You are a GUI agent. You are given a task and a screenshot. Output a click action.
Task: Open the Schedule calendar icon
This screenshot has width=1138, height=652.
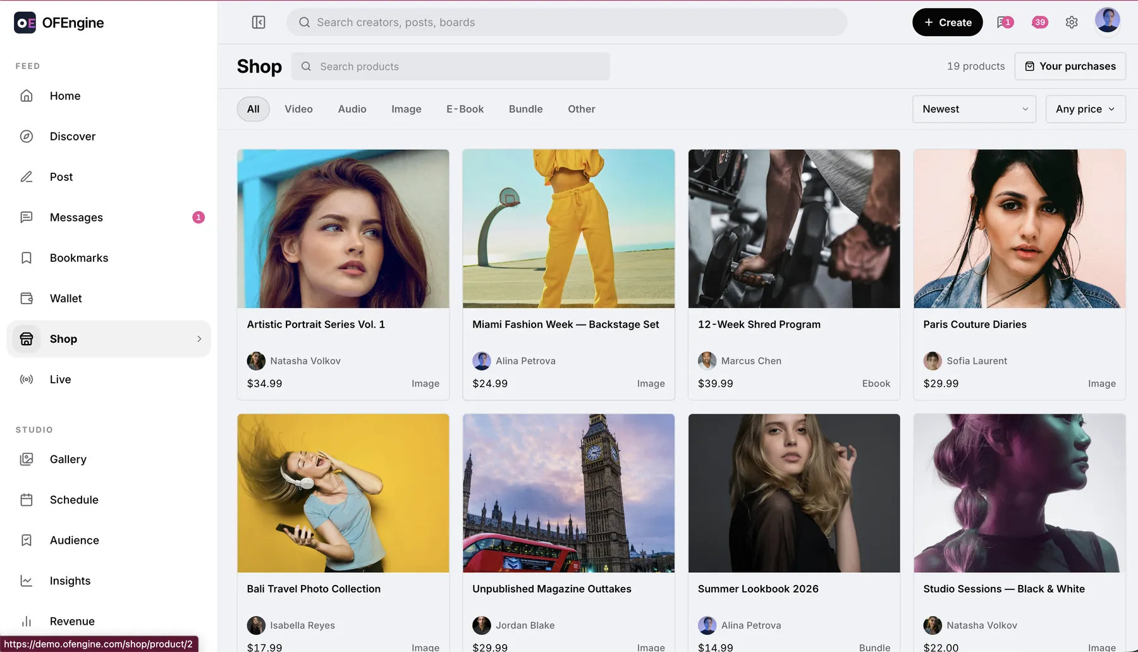pos(27,500)
